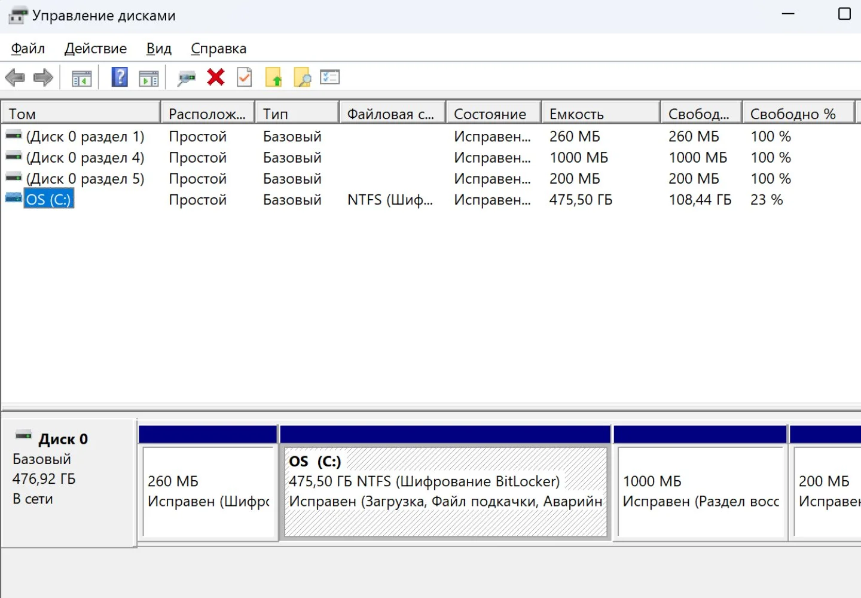The width and height of the screenshot is (861, 598).
Task: Click the magnifier search folder icon
Action: click(x=303, y=78)
